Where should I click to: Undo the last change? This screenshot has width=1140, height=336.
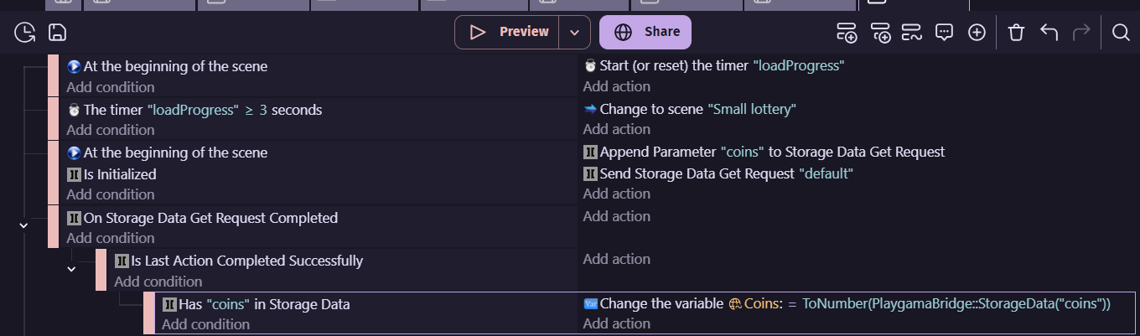pyautogui.click(x=1049, y=33)
